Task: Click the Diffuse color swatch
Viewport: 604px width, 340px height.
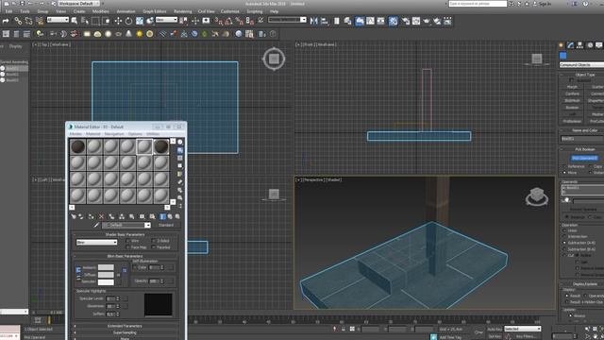Action: [106, 275]
